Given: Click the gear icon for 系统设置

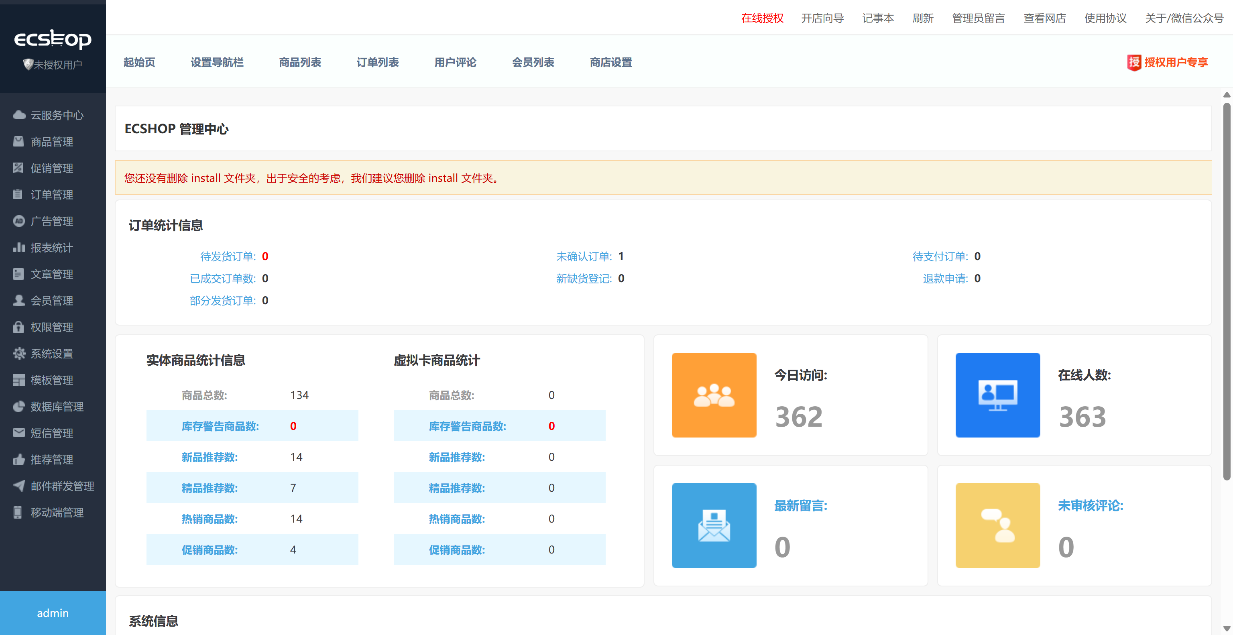Looking at the screenshot, I should coord(19,353).
